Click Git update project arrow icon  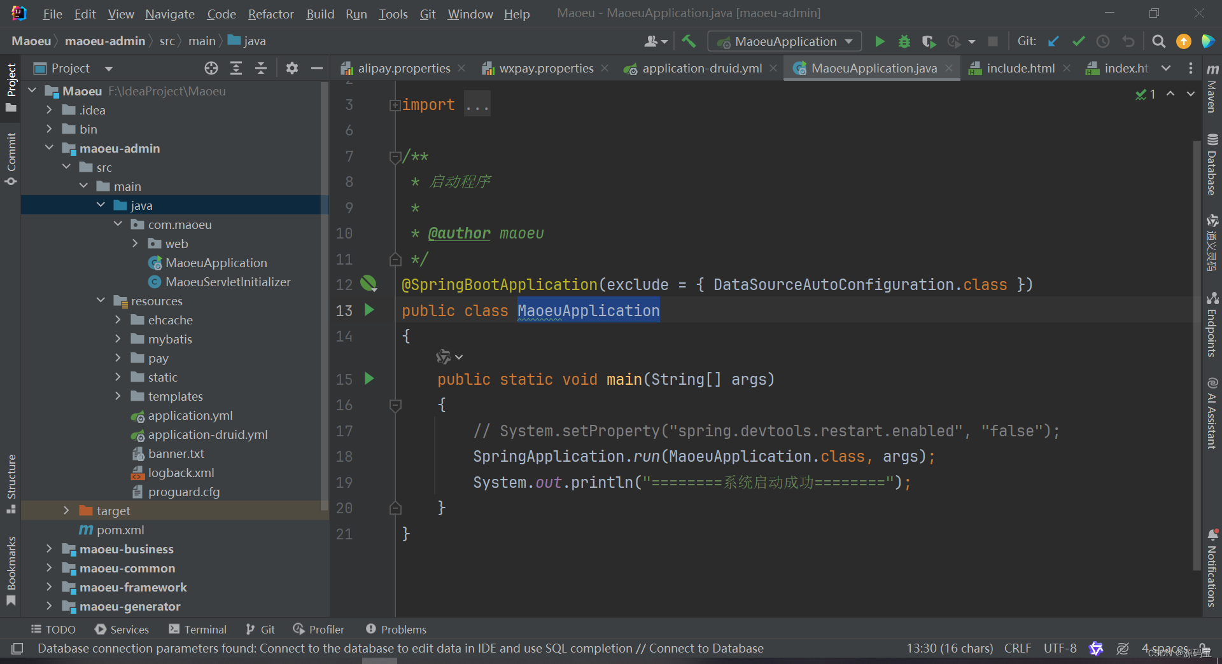[x=1053, y=41]
